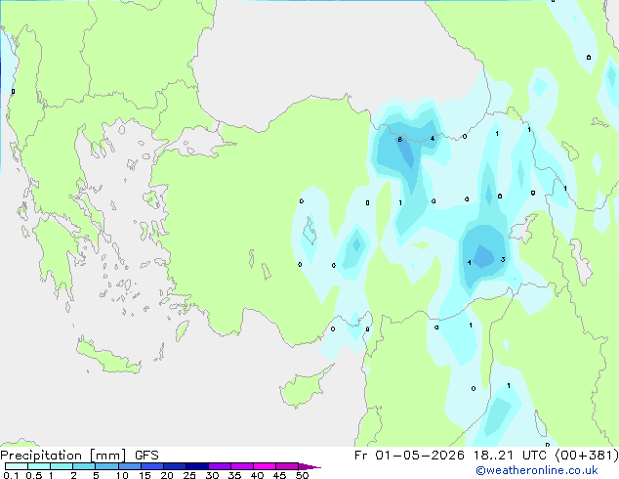The width and height of the screenshot is (619, 479).
Task: Click the island of Crete on the map
Action: (107, 357)
